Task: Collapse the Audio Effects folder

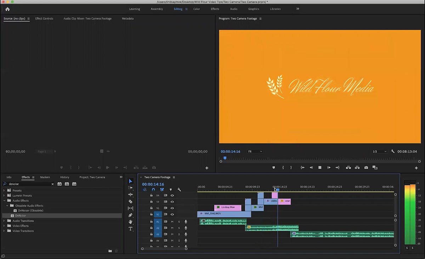Action: (x=4, y=201)
